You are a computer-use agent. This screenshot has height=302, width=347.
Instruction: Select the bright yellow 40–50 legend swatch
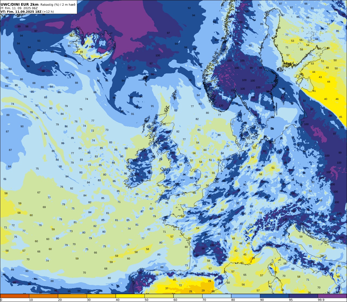coord(130,296)
